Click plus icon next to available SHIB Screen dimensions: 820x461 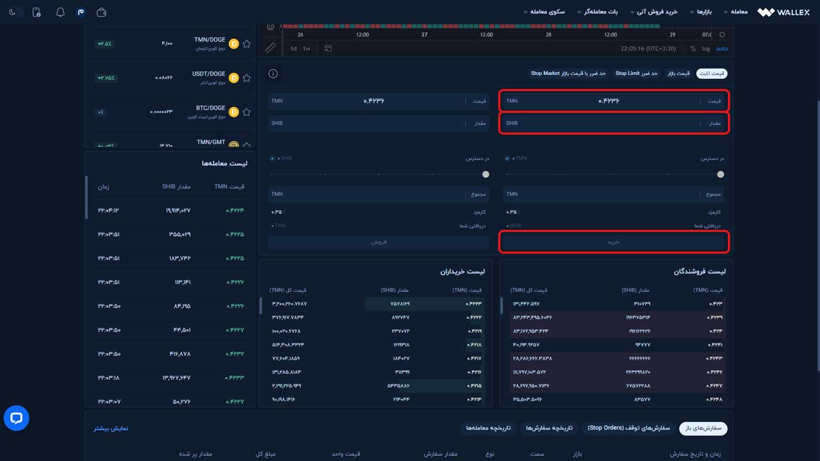pos(272,158)
